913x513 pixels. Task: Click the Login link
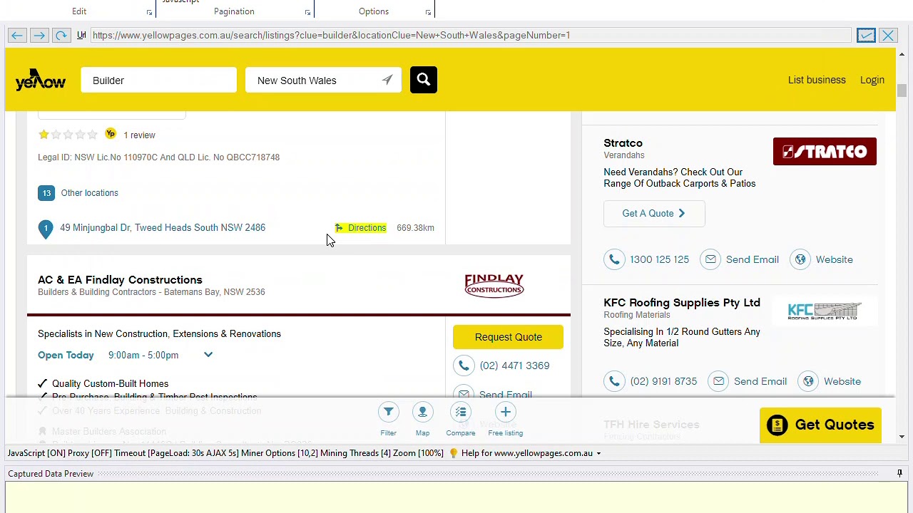[x=872, y=80]
